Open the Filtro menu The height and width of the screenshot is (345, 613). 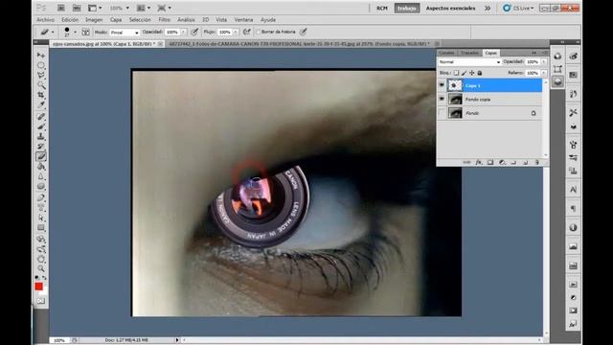164,19
